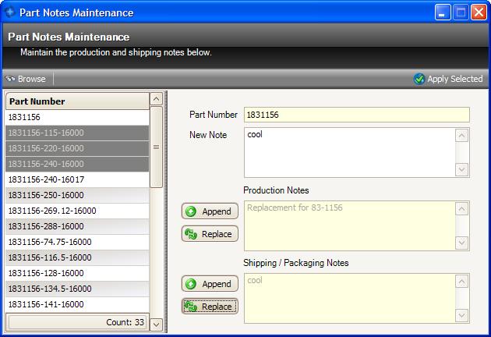The width and height of the screenshot is (491, 337).
Task: Click in the Part Number input field
Action: pyautogui.click(x=356, y=115)
